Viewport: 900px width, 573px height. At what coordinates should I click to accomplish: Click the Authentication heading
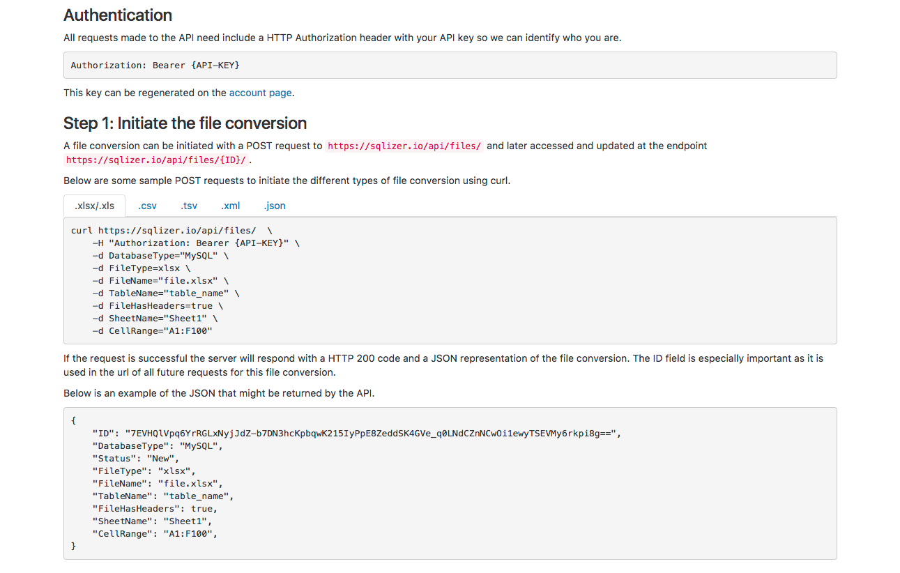click(118, 15)
